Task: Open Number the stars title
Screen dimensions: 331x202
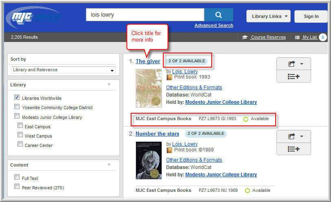Action: [158, 134]
